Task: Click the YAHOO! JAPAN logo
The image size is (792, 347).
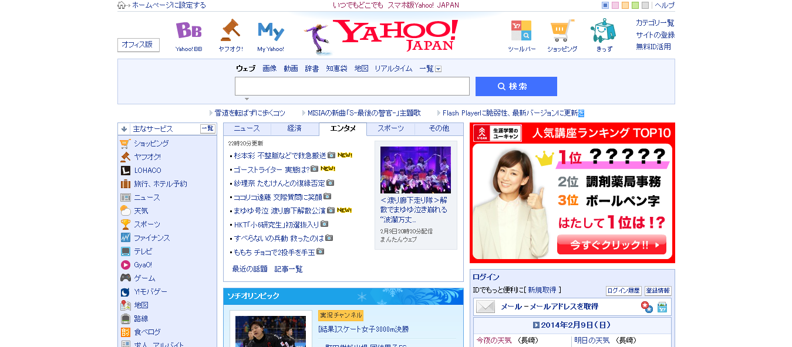Action: coord(396,36)
